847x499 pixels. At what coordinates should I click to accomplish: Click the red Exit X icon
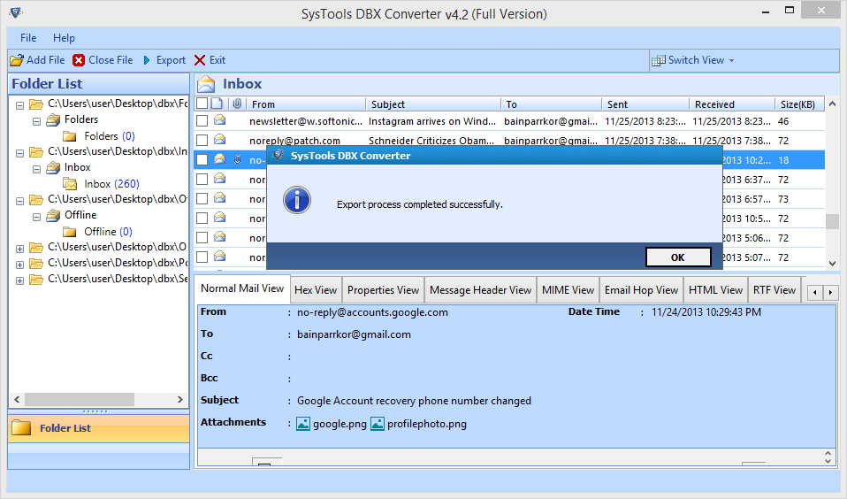(x=200, y=60)
